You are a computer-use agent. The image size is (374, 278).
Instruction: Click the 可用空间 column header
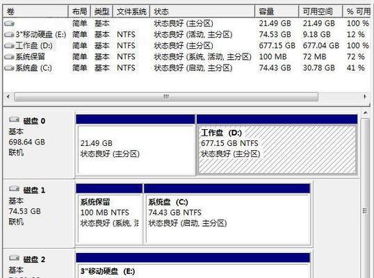(320, 11)
